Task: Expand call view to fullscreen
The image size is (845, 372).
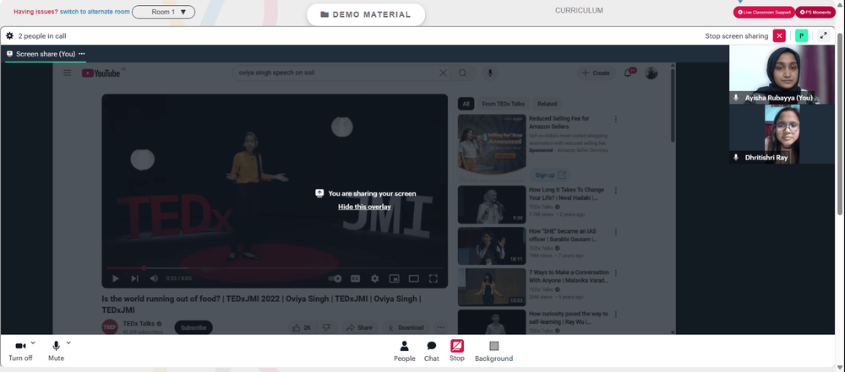Action: click(823, 36)
